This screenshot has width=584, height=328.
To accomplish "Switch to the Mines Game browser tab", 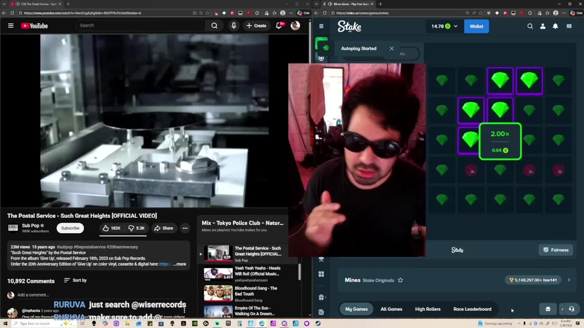I will click(349, 4).
